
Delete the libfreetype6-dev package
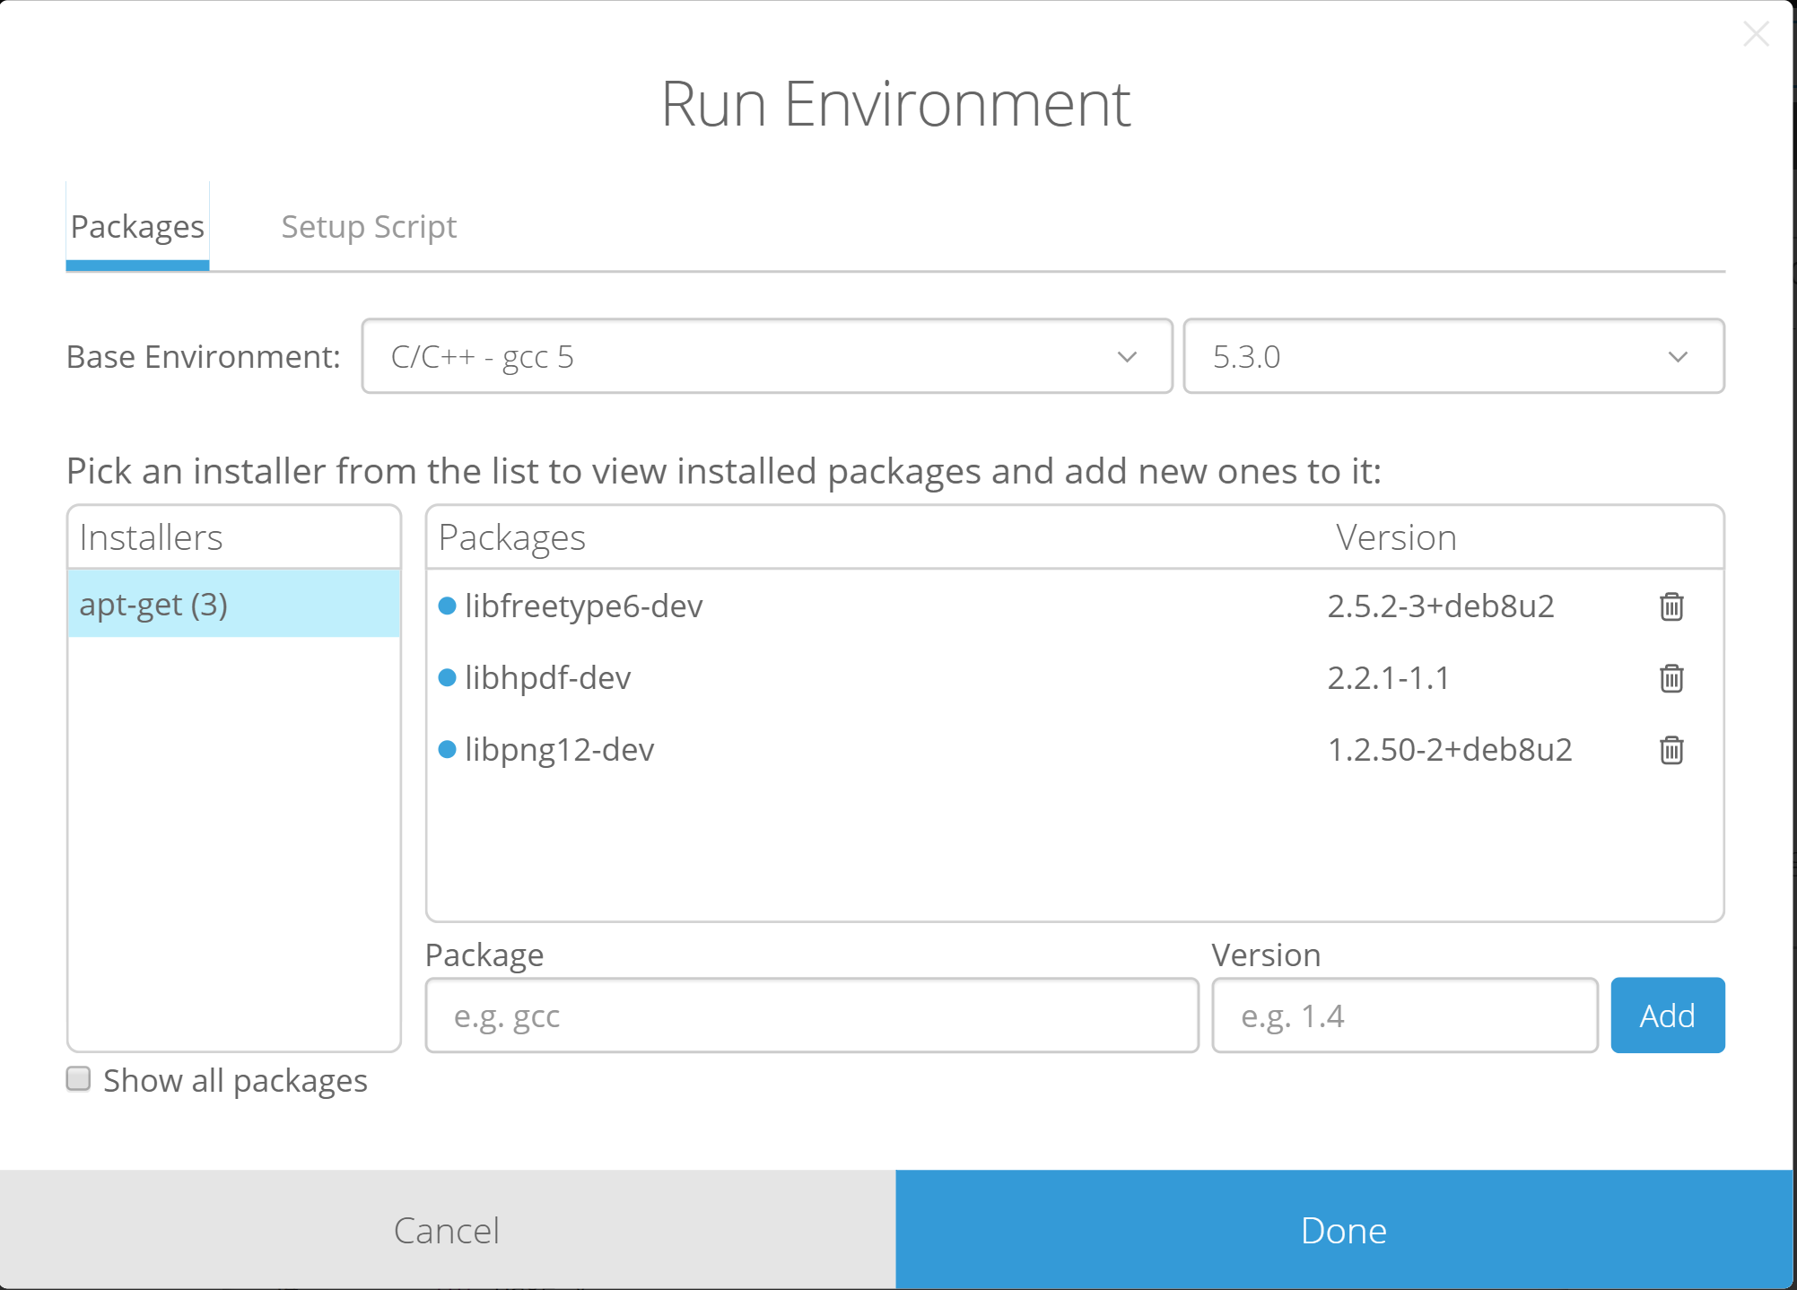(1671, 606)
